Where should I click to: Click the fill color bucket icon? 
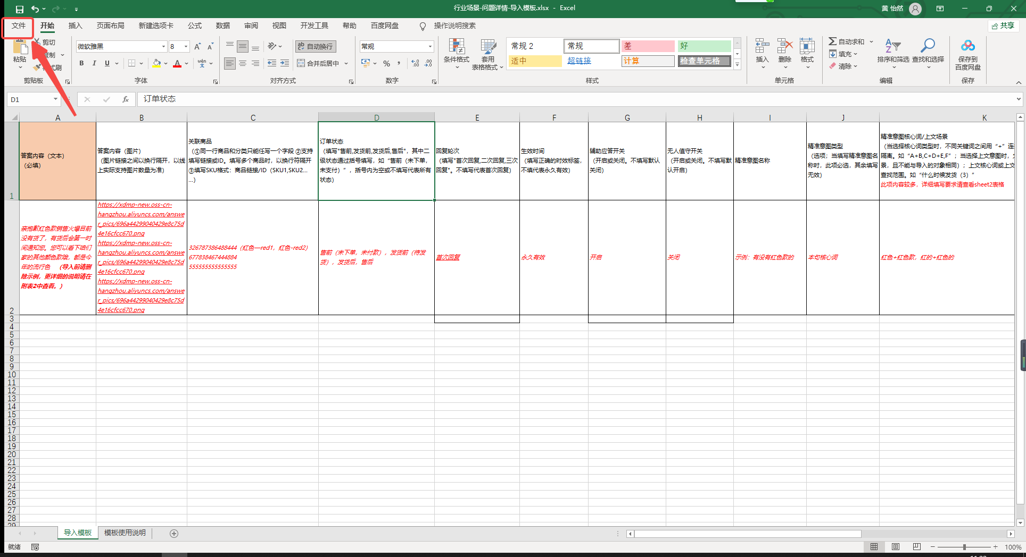click(156, 63)
